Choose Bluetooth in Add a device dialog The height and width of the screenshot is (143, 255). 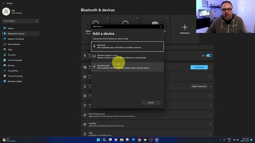(x=127, y=46)
